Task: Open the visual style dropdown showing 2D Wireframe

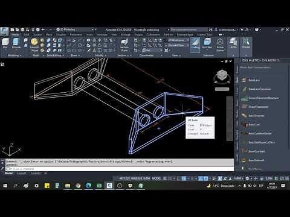Action: [x=177, y=40]
